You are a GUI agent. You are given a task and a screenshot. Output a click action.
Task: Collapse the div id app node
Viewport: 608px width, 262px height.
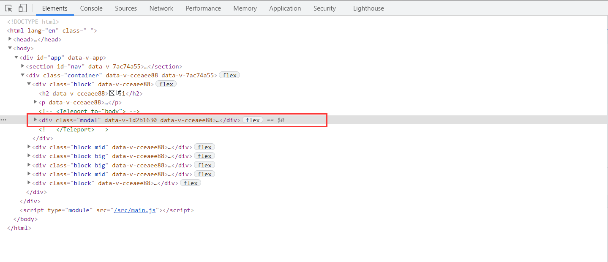coord(16,57)
